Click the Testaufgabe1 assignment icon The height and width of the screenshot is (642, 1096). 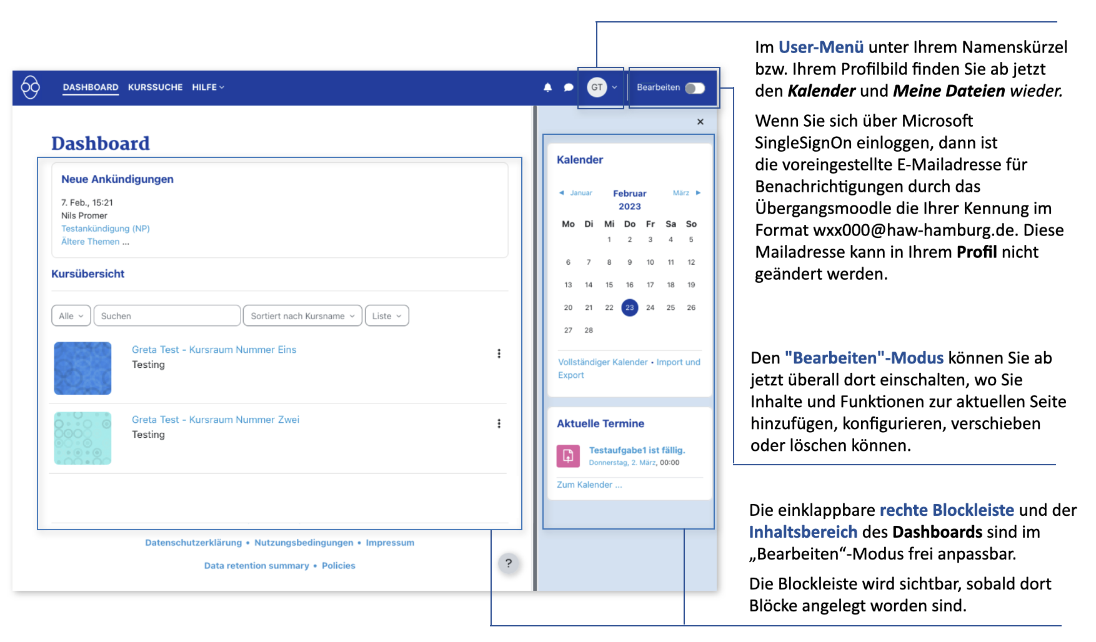[568, 456]
